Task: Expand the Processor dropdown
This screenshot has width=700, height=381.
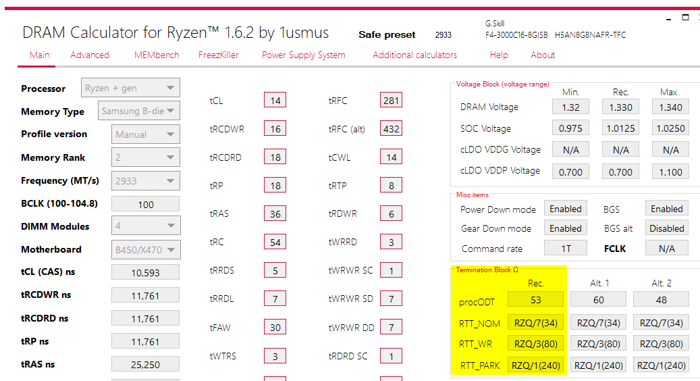Action: click(x=130, y=88)
